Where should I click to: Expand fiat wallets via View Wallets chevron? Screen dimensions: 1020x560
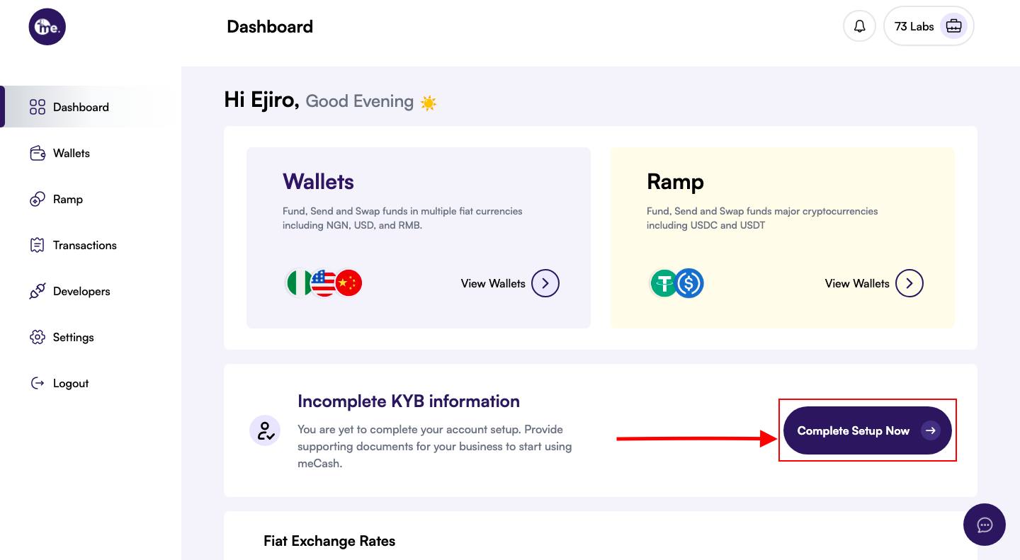tap(545, 282)
